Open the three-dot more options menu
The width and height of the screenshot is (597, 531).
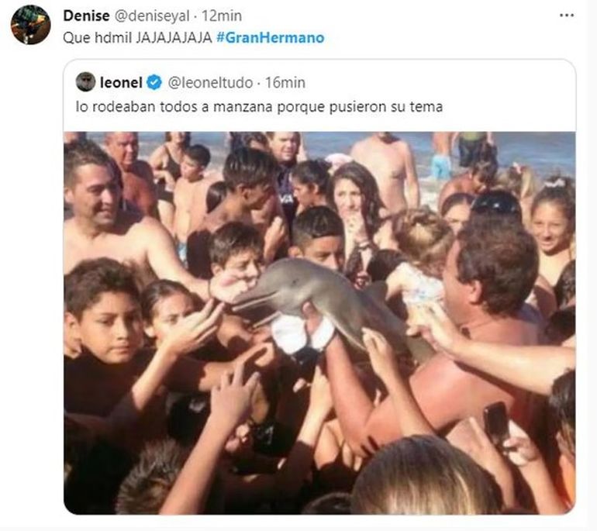pyautogui.click(x=567, y=16)
